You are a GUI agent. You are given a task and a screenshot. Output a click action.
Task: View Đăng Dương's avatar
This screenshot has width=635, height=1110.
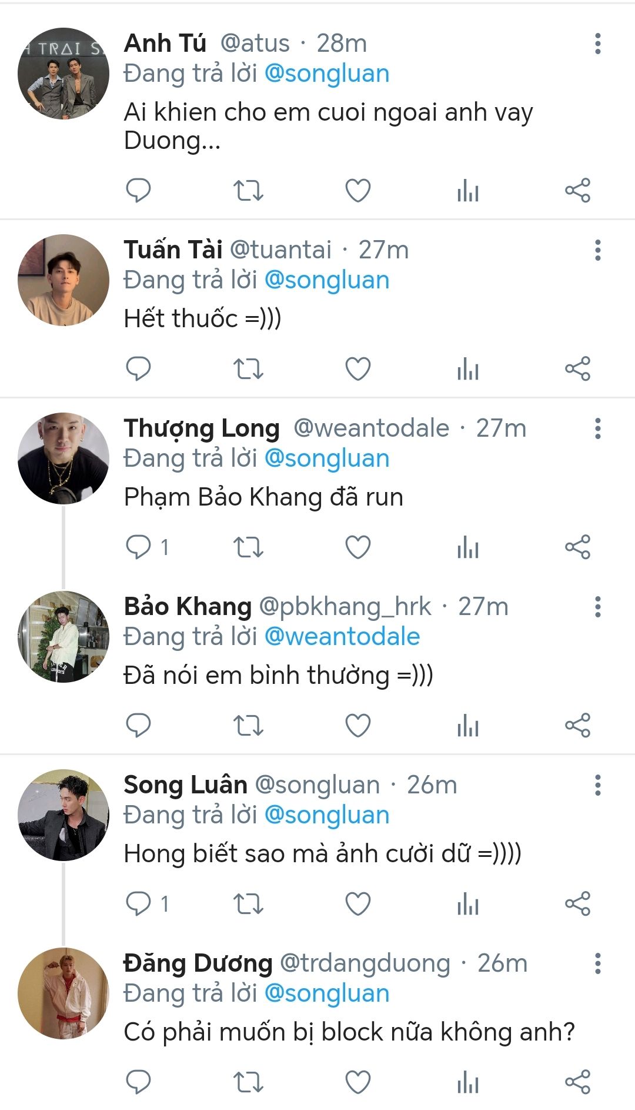click(x=63, y=993)
